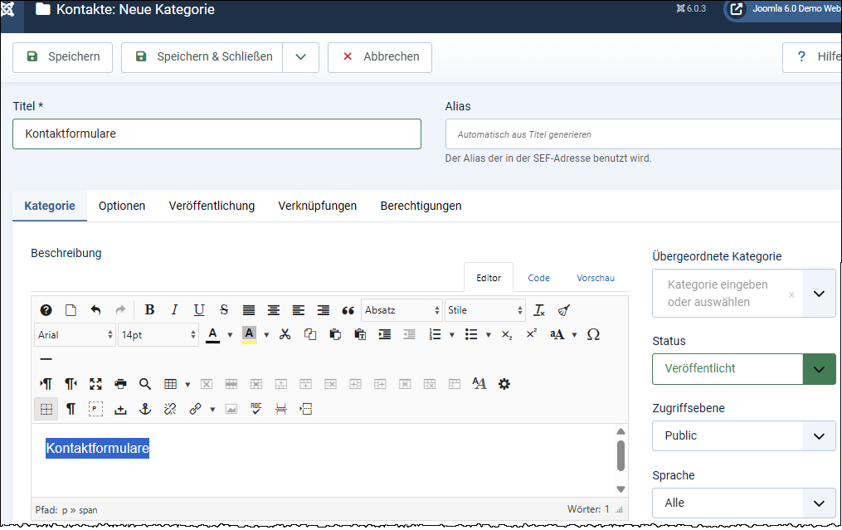842x530 pixels.
Task: Switch to the Optionen tab
Action: click(122, 206)
